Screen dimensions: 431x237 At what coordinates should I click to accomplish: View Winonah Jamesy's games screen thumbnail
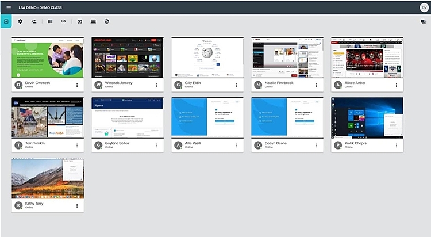point(128,58)
